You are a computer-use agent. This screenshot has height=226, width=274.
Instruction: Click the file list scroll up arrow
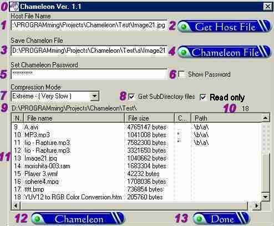pos(265,118)
